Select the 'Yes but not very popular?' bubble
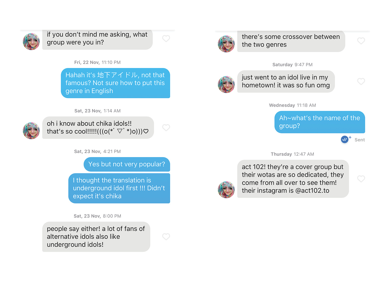The image size is (390, 301). coord(127,164)
